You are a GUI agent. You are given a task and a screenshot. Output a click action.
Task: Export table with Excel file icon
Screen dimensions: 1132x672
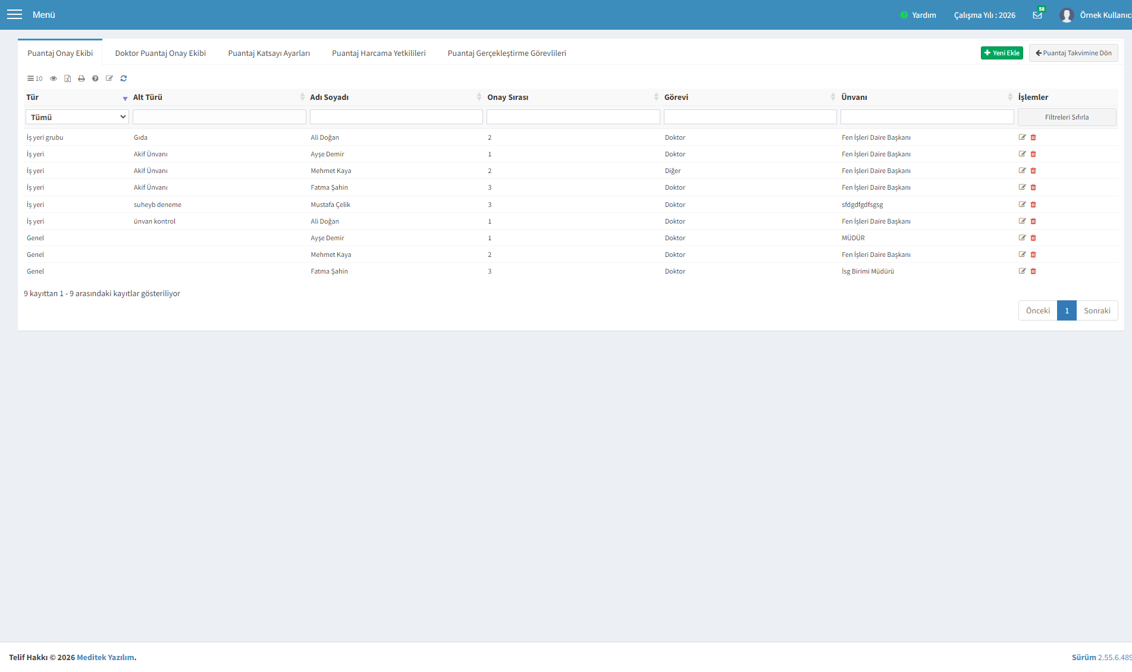pyautogui.click(x=67, y=78)
